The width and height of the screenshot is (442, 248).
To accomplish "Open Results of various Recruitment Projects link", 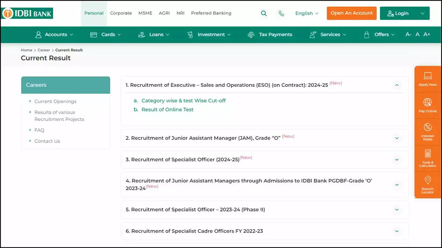I will pos(59,116).
